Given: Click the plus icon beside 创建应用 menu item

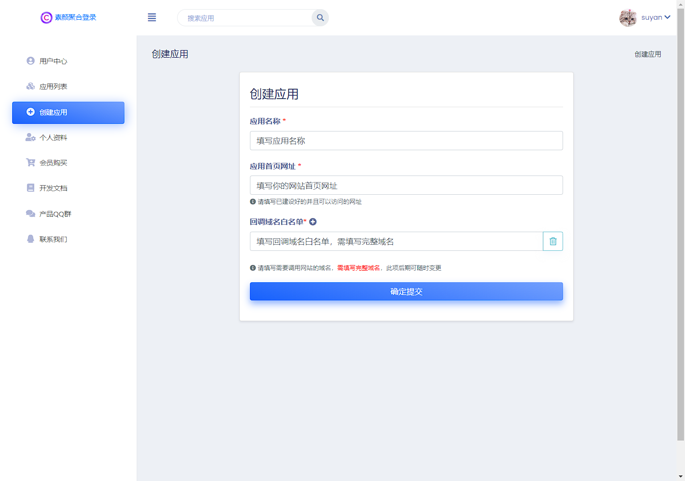Looking at the screenshot, I should click(x=30, y=112).
